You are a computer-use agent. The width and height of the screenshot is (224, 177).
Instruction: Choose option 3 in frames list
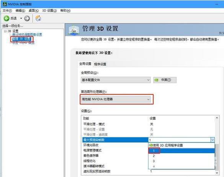coord(181,161)
